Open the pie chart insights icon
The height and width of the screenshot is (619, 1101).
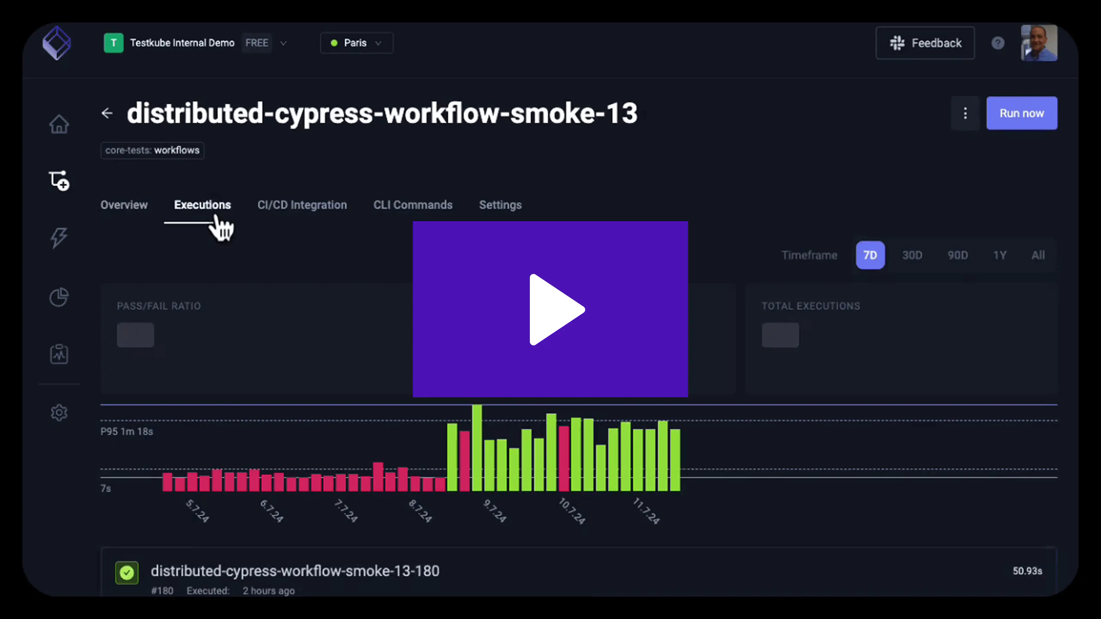pyautogui.click(x=59, y=297)
